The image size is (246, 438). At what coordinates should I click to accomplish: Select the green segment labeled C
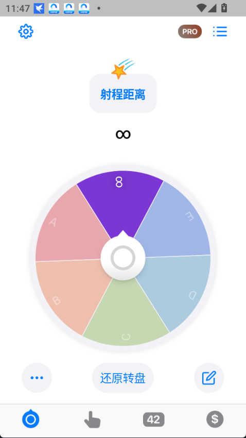click(126, 316)
